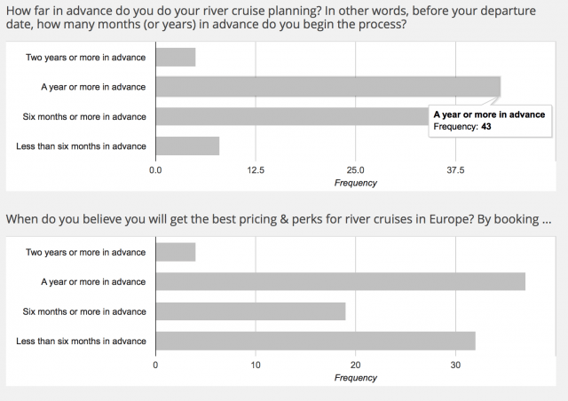Select bottom chart's 'Less than six months' bar
Viewport: 568px width, 401px height.
(316, 341)
